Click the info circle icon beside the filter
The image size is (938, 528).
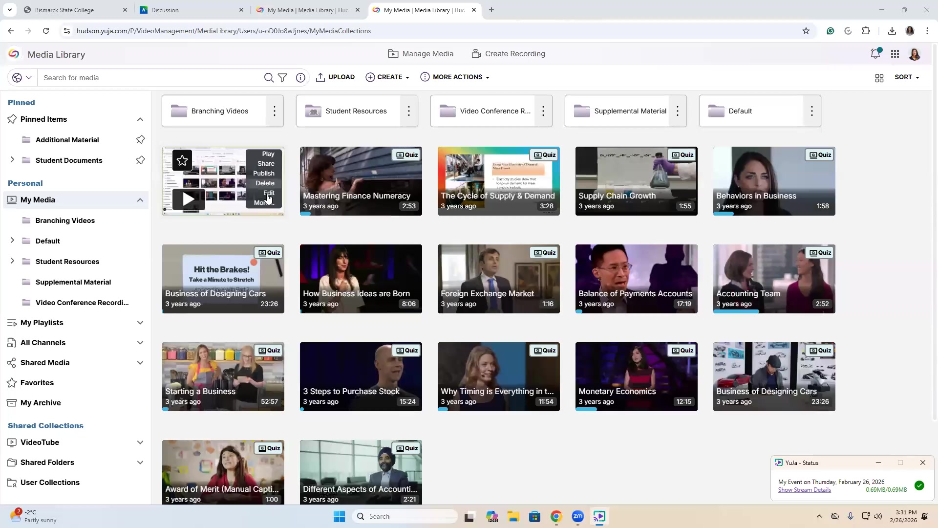click(300, 78)
